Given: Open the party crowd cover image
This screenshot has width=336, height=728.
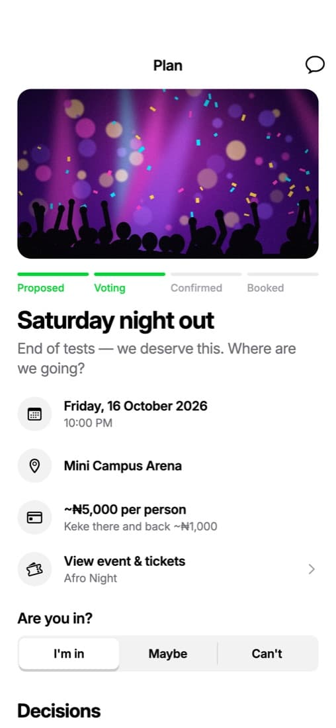Looking at the screenshot, I should point(168,173).
